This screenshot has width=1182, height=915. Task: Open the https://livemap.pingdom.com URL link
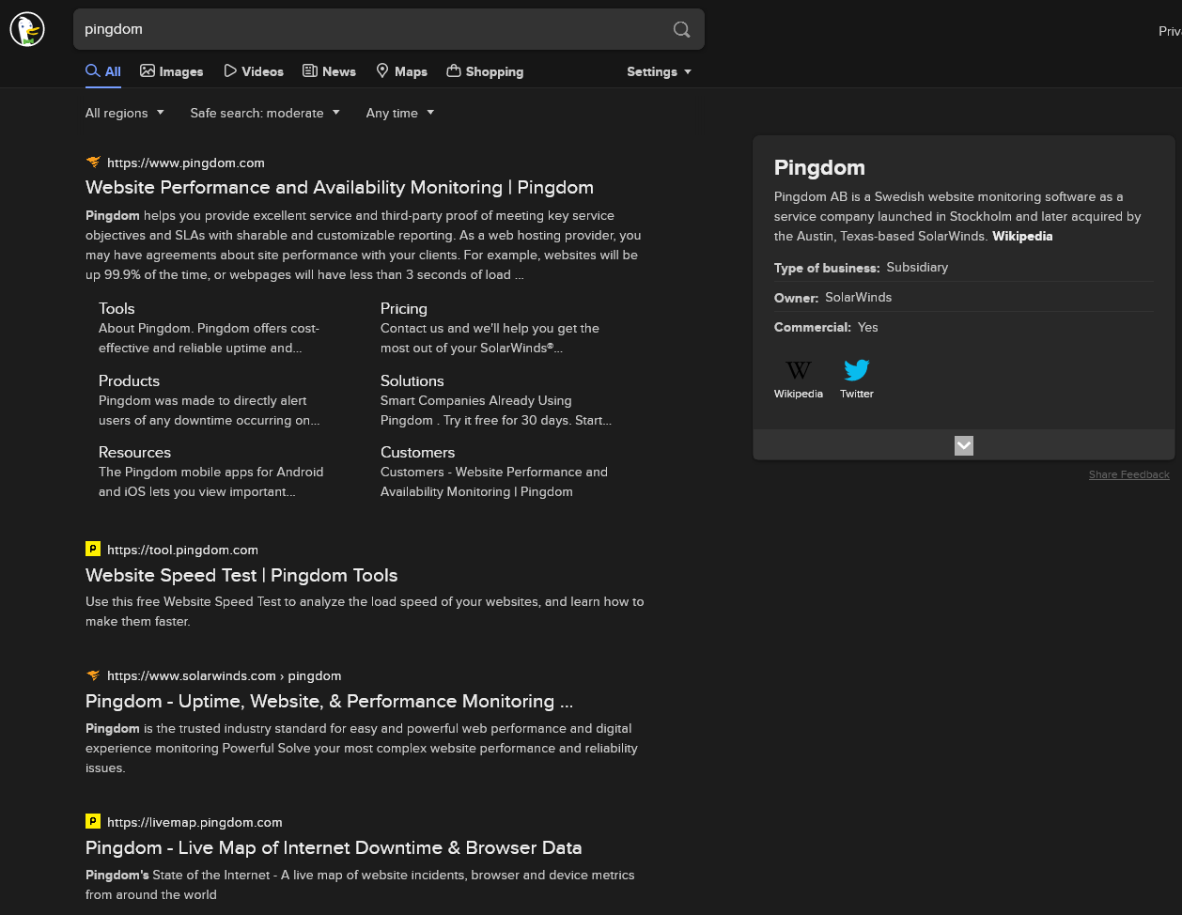tap(194, 822)
